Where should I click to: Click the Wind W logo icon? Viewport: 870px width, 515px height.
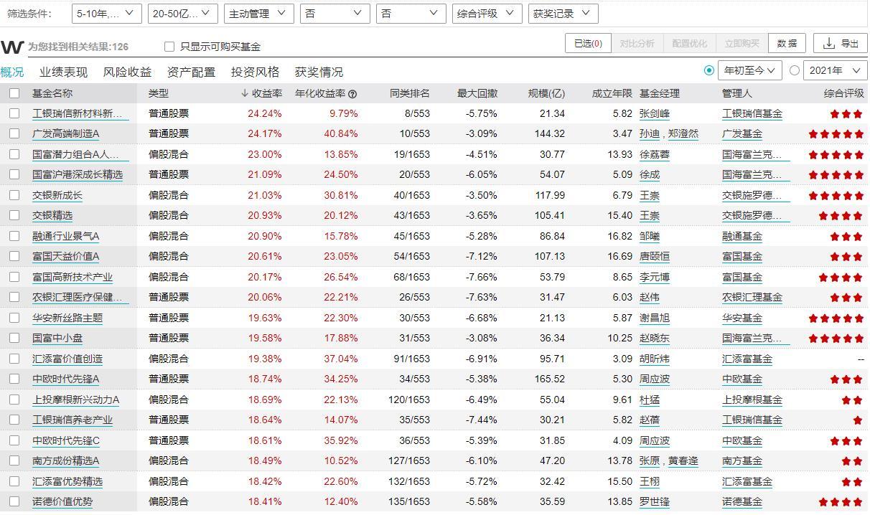click(x=12, y=47)
